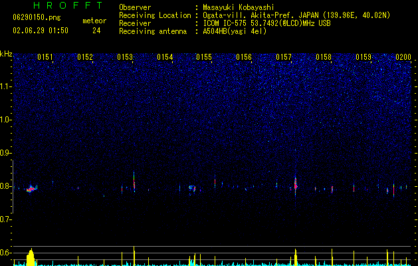Click the 0158 time marker
Viewport: 418px width, 266px height.
324,57
